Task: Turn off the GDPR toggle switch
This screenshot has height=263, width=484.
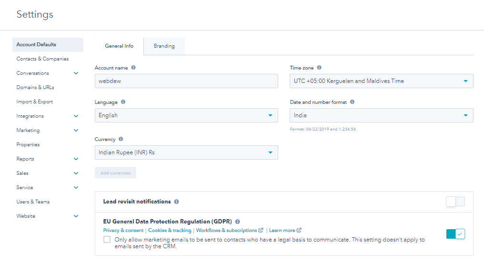Action: point(455,234)
